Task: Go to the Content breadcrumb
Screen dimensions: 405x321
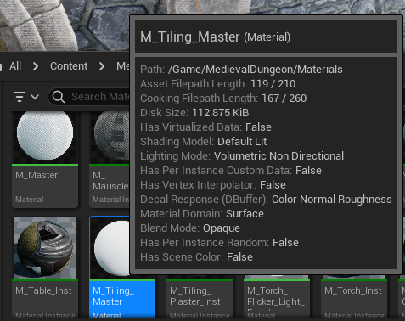Action: (x=69, y=66)
